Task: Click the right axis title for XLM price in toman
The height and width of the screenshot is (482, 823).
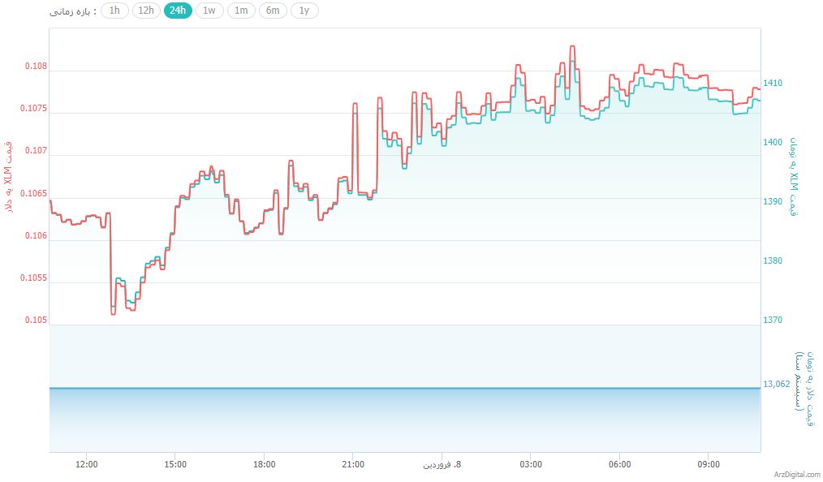Action: tap(795, 178)
